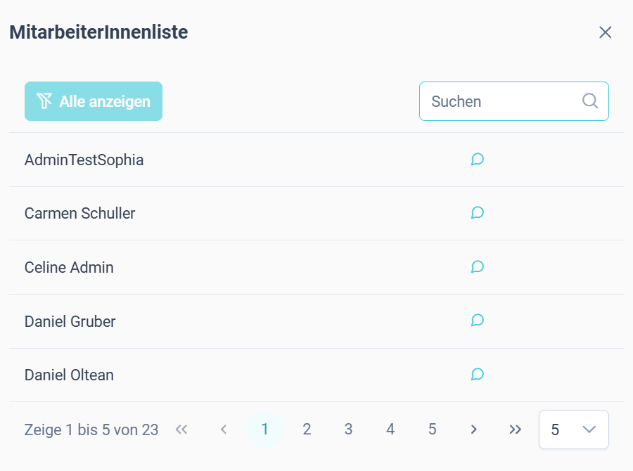Image resolution: width=633 pixels, height=471 pixels.
Task: Select the Celine Admin row
Action: 316,267
